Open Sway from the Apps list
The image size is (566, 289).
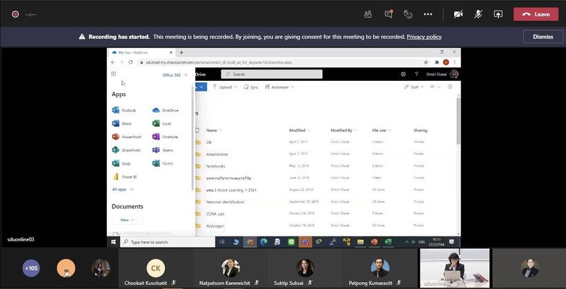tap(121, 163)
